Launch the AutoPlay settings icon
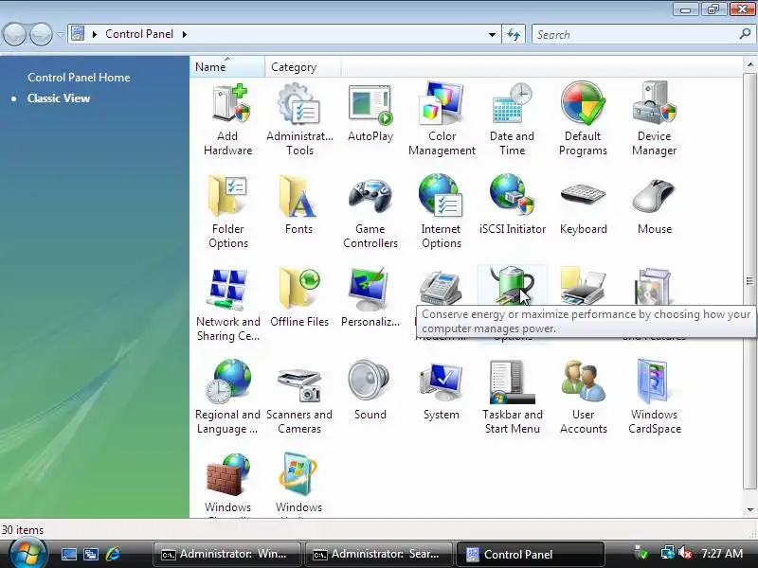Screen dimensions: 758x568 coord(370,114)
